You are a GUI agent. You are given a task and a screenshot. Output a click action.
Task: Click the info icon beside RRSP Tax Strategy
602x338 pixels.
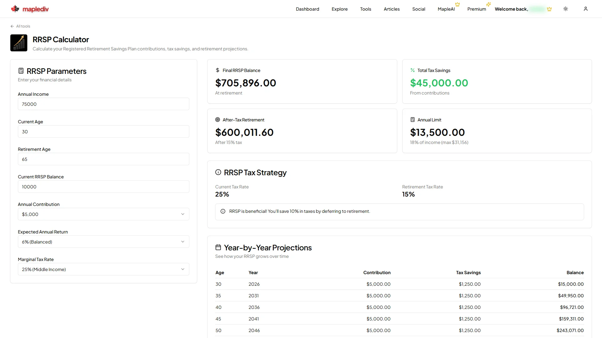coord(218,172)
